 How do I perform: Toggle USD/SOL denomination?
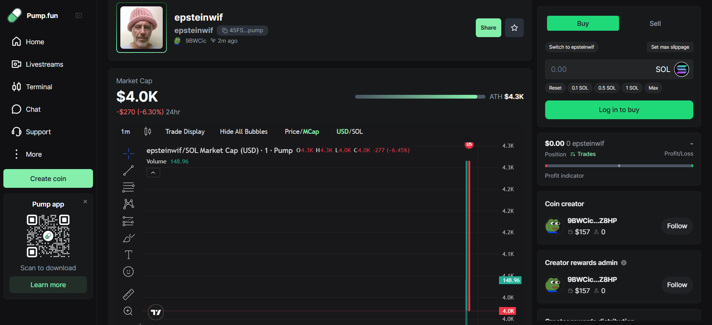pyautogui.click(x=349, y=132)
